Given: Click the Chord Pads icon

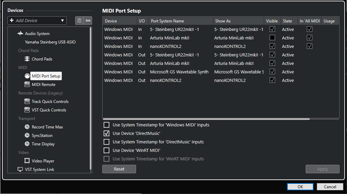Looking at the screenshot, I should pos(27,59).
